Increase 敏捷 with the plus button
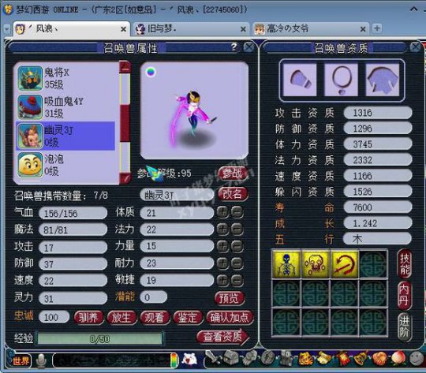 tap(222, 280)
